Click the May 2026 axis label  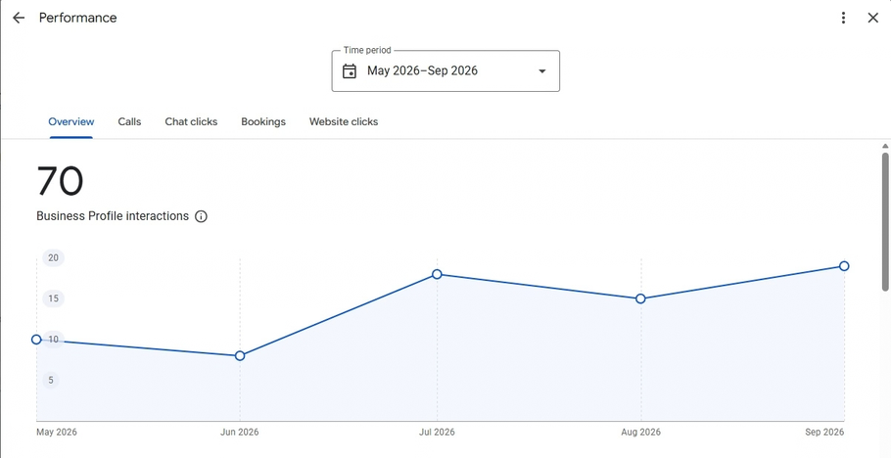click(57, 433)
